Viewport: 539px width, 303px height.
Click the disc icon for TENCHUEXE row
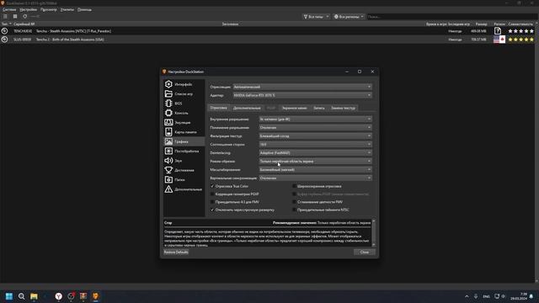click(4, 31)
